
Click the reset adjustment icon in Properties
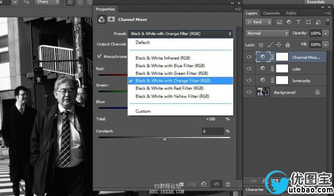204,184
